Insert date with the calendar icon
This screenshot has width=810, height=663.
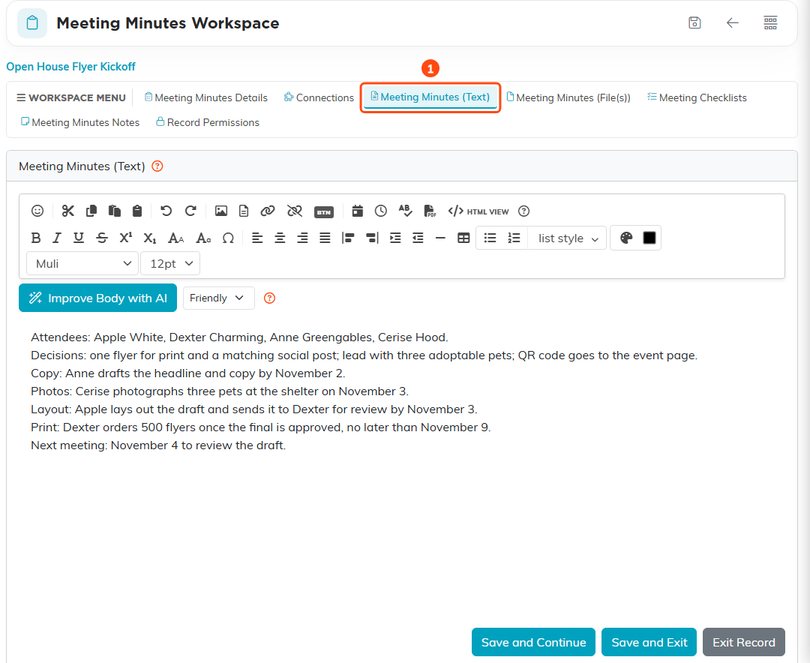point(358,211)
